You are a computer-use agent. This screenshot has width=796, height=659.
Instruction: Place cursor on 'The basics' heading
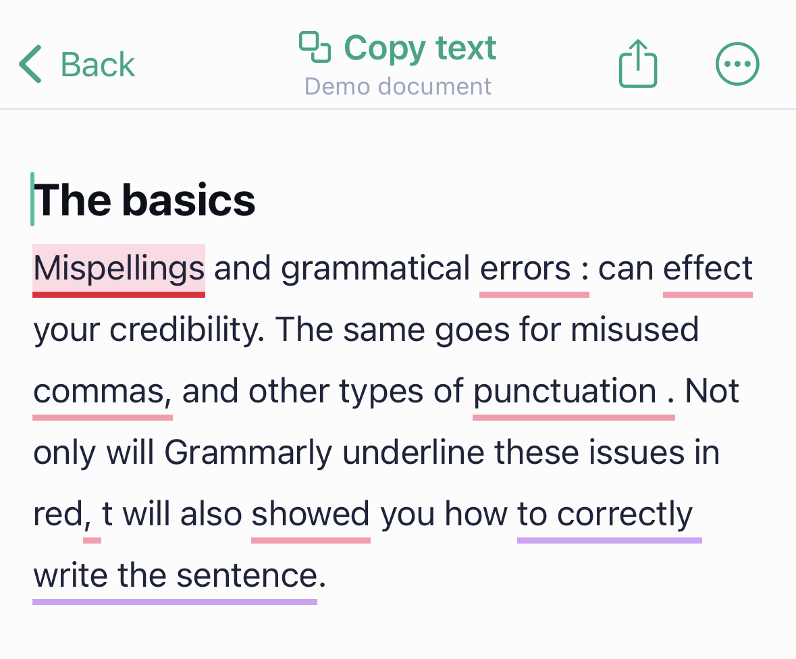coord(146,199)
